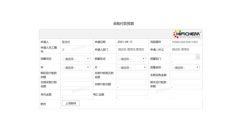Open the 年 selection dropdown

(x=76, y=68)
